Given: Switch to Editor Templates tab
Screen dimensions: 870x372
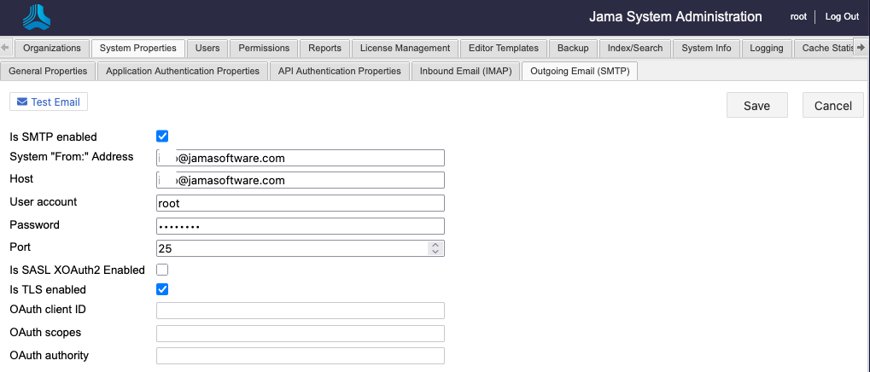Looking at the screenshot, I should click(504, 49).
